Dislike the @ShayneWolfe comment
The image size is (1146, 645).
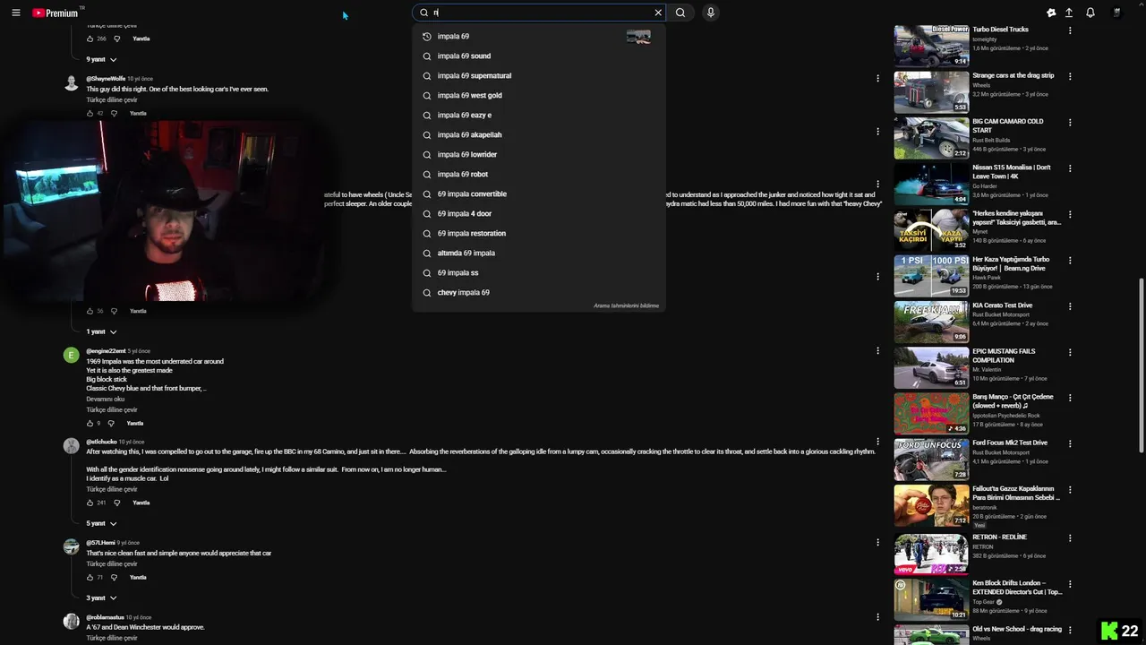[115, 114]
